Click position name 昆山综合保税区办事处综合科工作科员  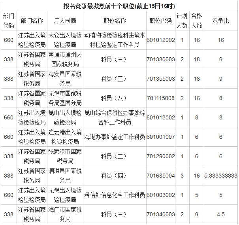115,117
